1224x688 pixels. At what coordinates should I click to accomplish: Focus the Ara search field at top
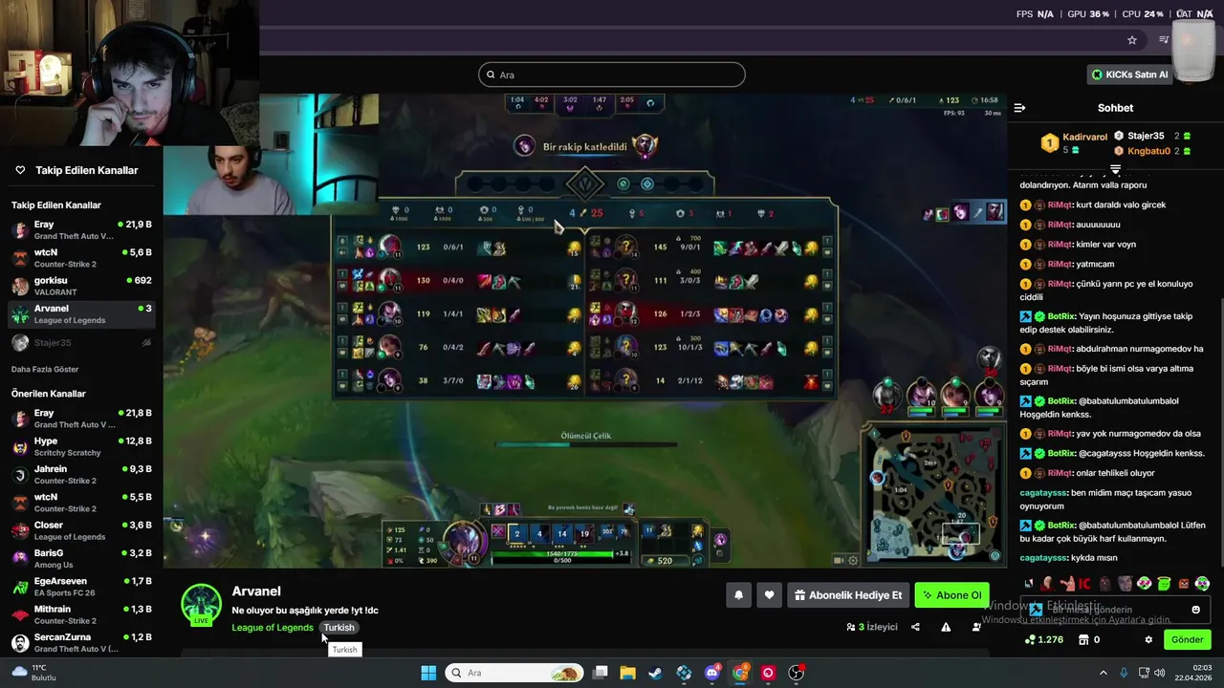612,75
